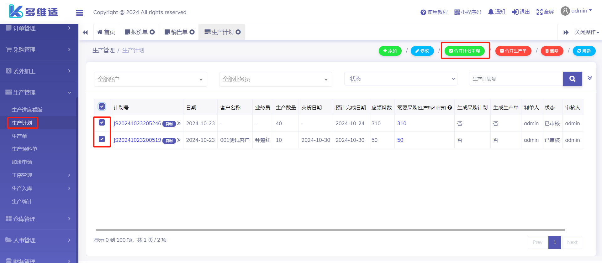Click the search magnifier button
The image size is (602, 263).
(x=572, y=79)
